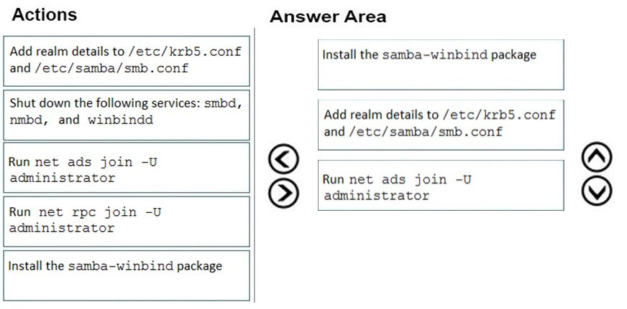Select 'Install the samba-winbind package' in Answer Area
Screen dimensions: 627x309
pos(441,65)
